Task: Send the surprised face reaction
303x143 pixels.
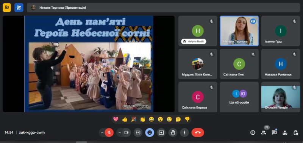Action: 160,119
